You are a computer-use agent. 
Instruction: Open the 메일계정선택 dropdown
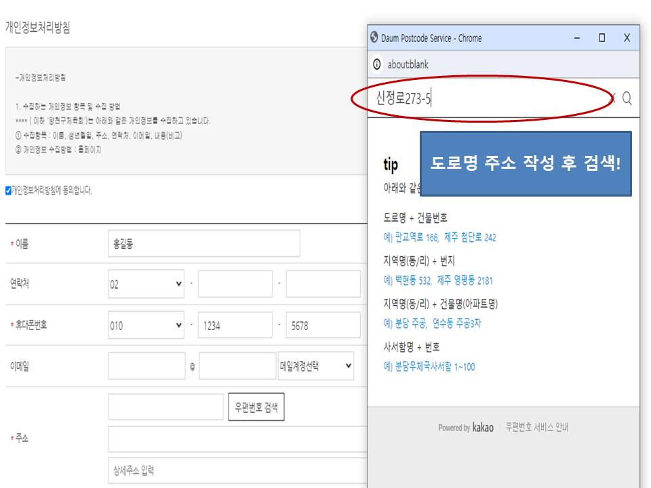(315, 365)
